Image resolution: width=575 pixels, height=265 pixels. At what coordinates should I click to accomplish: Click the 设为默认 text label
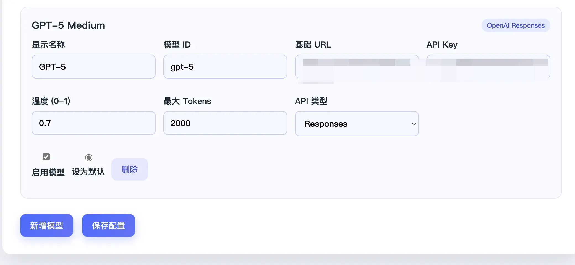88,172
